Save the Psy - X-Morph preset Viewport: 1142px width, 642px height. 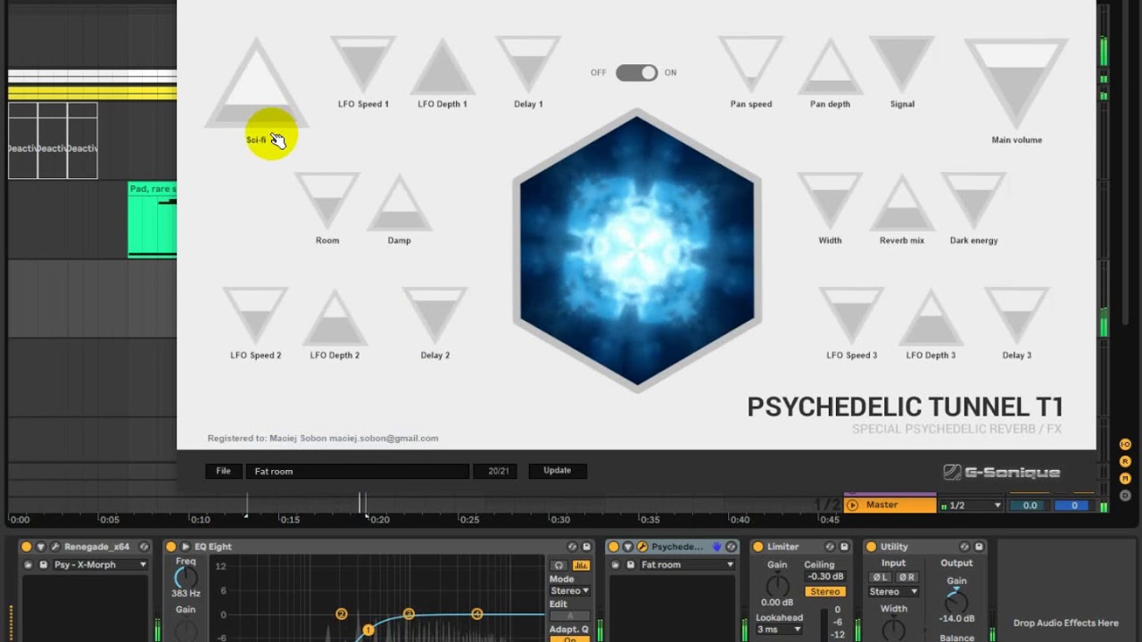coord(43,564)
